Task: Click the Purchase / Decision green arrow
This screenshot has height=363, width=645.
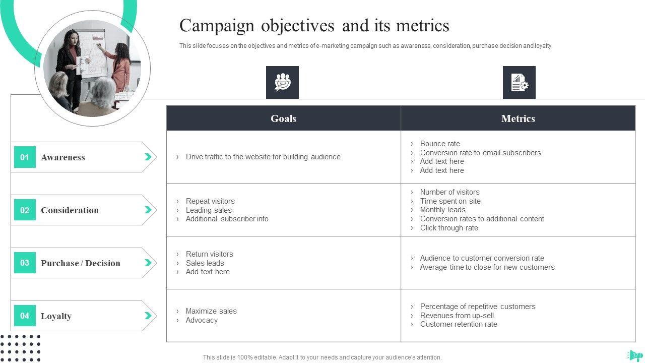Action: point(148,263)
